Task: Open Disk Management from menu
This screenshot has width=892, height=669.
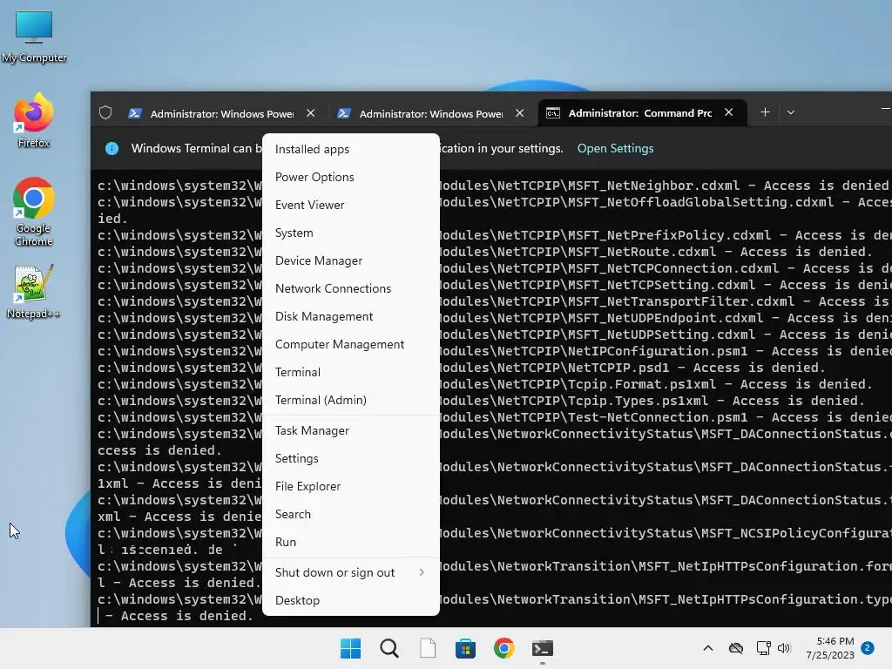Action: [x=351, y=316]
